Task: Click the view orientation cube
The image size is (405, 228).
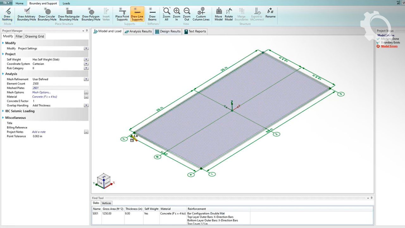Action: 104,181
